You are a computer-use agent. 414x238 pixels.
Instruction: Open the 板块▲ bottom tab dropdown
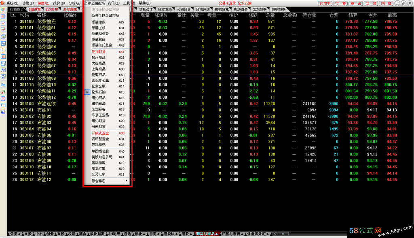[x=140, y=234]
